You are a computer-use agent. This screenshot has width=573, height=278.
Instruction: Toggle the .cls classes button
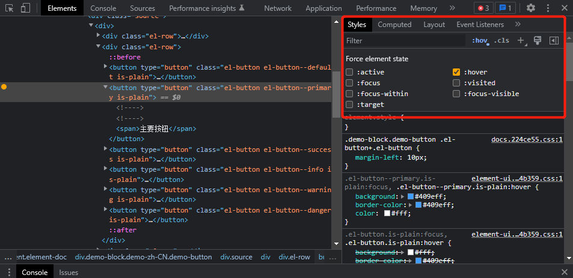coord(501,40)
